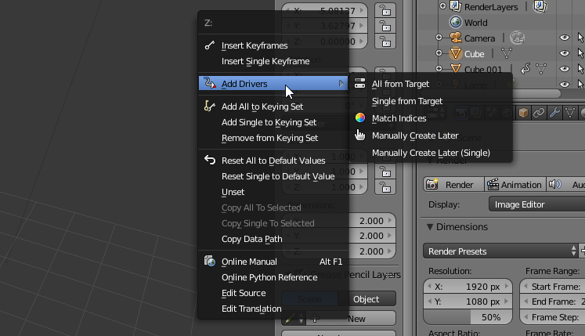Click the Online Manual globe icon
This screenshot has width=585, height=336.
[210, 261]
